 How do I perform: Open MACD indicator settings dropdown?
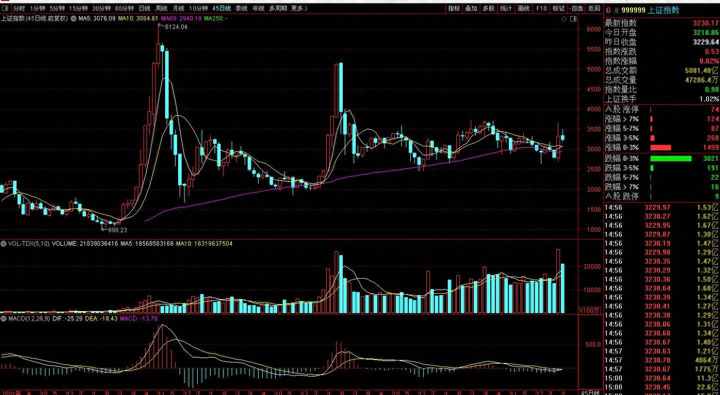pyautogui.click(x=4, y=318)
